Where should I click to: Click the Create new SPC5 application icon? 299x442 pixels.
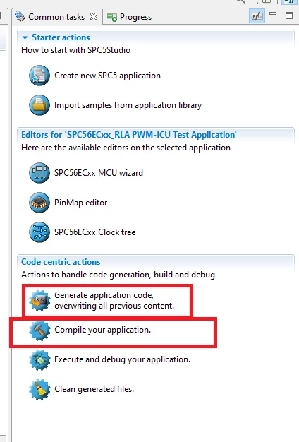pyautogui.click(x=39, y=76)
